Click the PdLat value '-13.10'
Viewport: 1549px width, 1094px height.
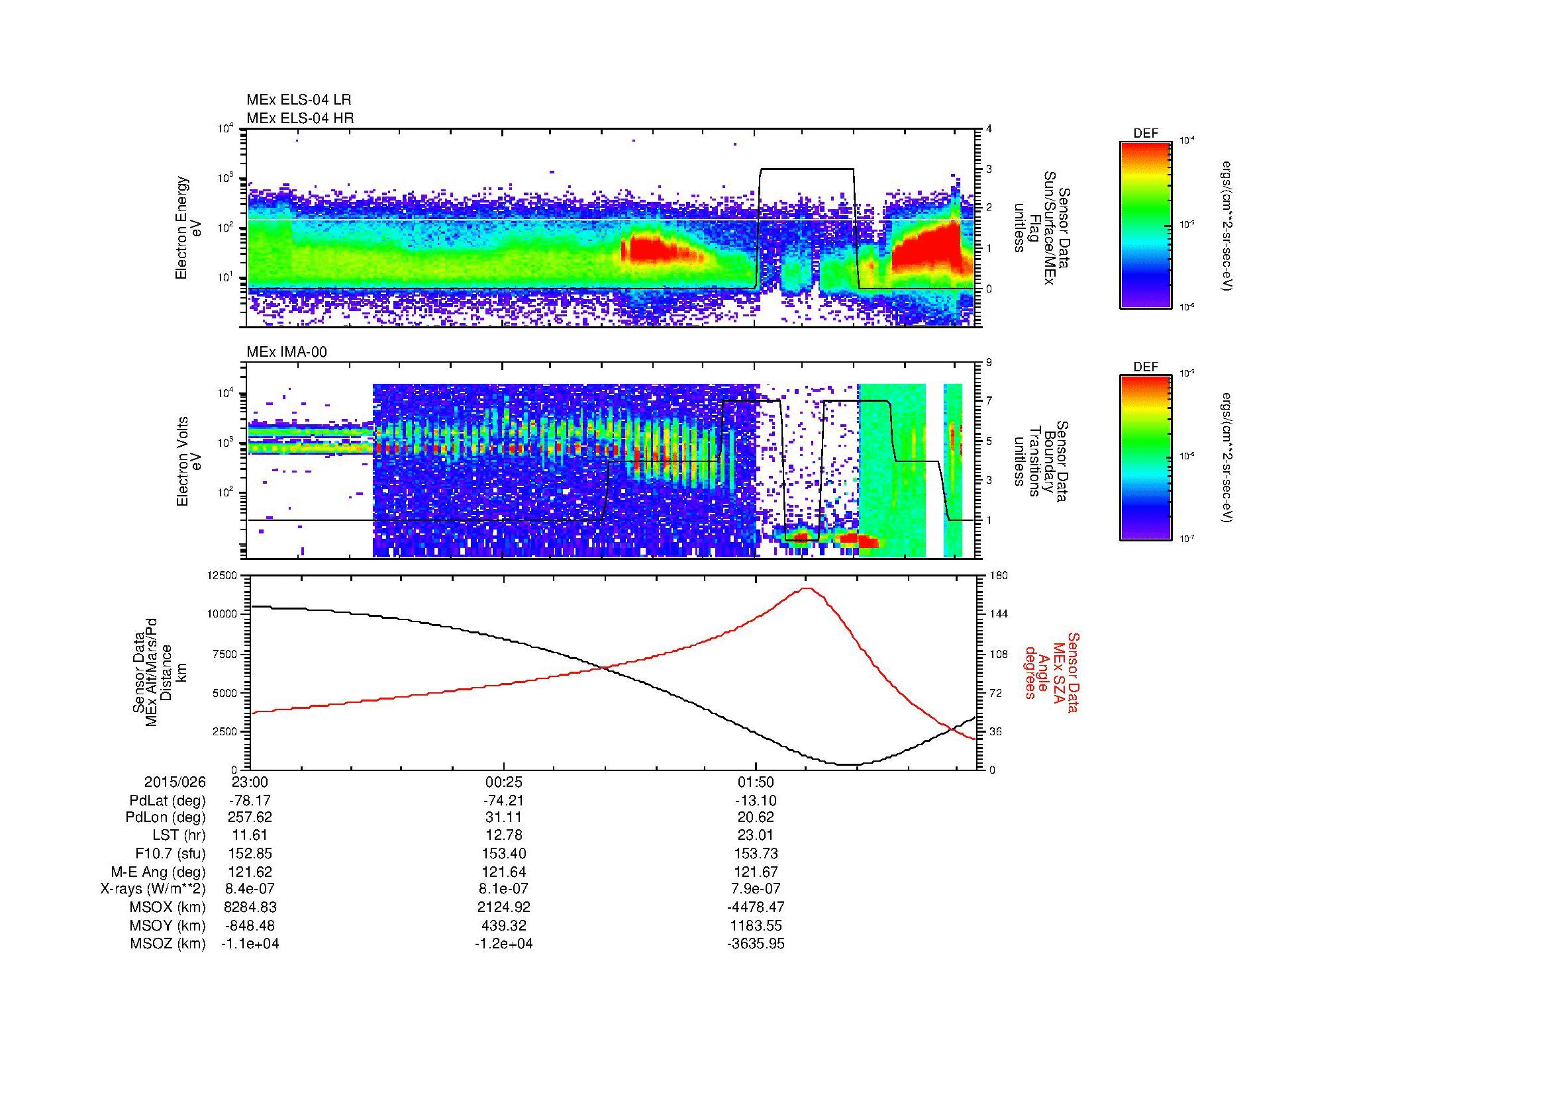tap(756, 801)
